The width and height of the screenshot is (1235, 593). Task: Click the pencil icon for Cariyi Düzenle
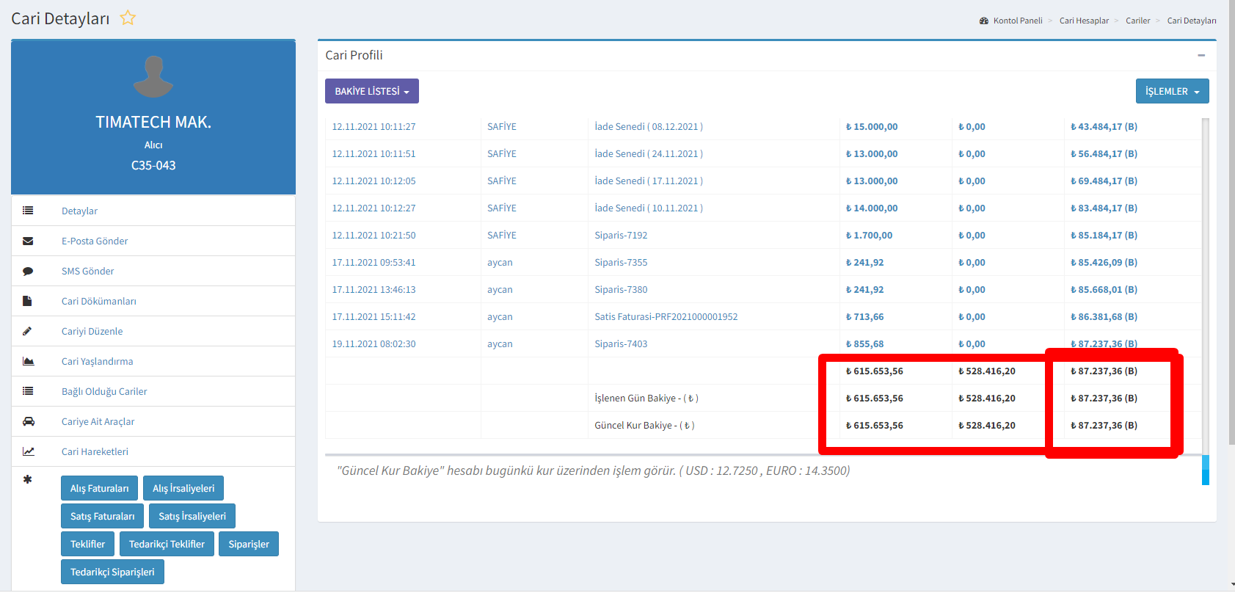(28, 331)
